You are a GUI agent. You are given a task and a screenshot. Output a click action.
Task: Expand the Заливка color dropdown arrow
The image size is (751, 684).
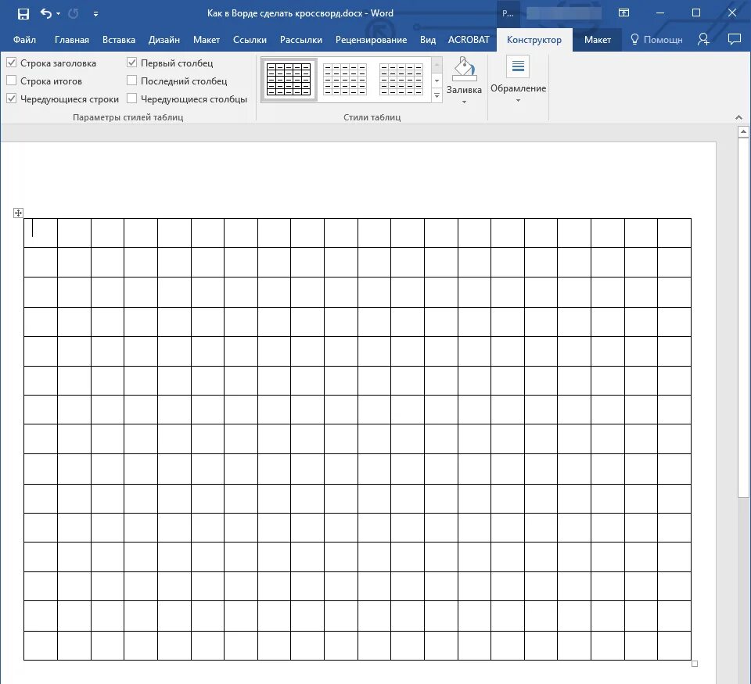tap(464, 102)
